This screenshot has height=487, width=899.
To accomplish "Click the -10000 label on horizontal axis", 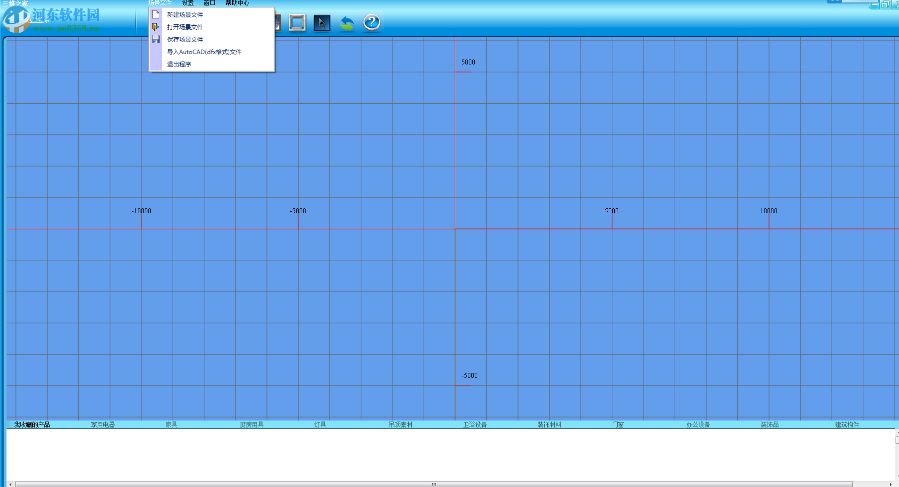I will pos(141,211).
